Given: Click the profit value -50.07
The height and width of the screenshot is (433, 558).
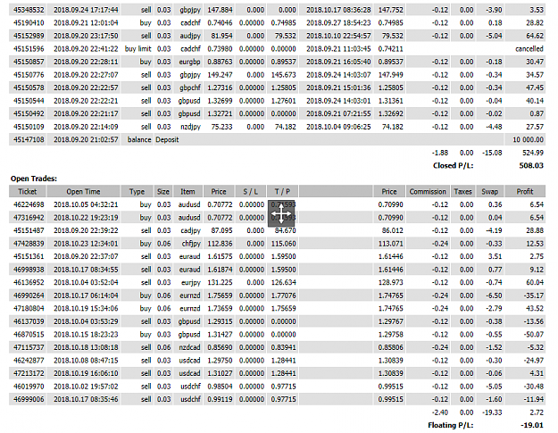Looking at the screenshot, I should pos(534,335).
